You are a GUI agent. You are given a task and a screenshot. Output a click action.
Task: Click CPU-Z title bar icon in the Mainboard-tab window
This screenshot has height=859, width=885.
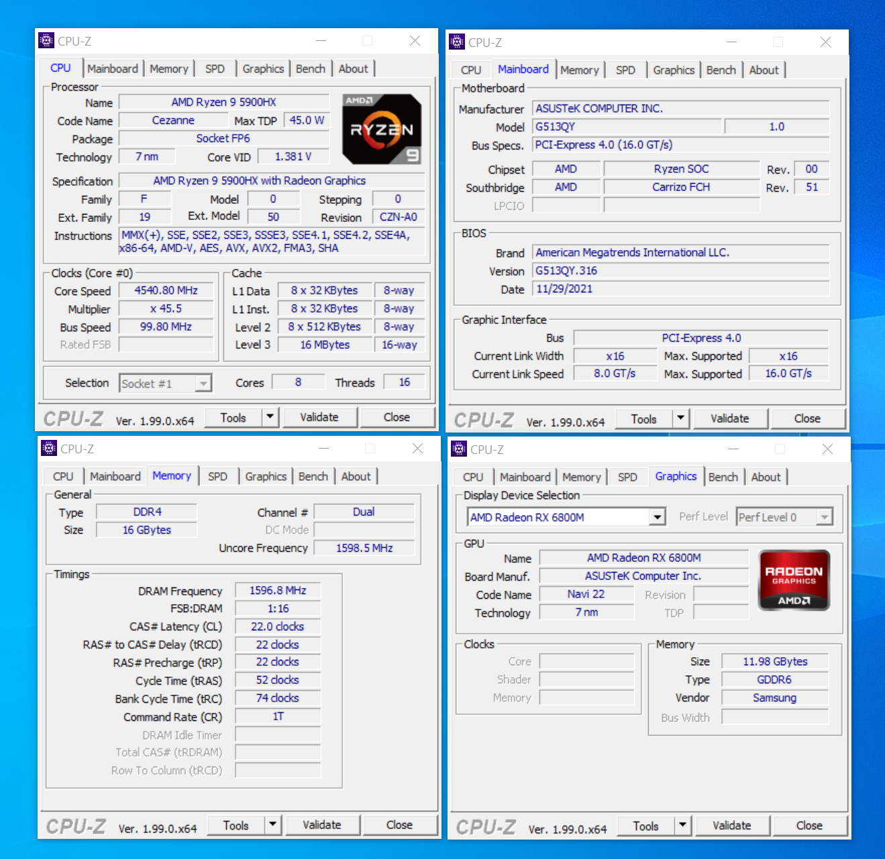(457, 42)
